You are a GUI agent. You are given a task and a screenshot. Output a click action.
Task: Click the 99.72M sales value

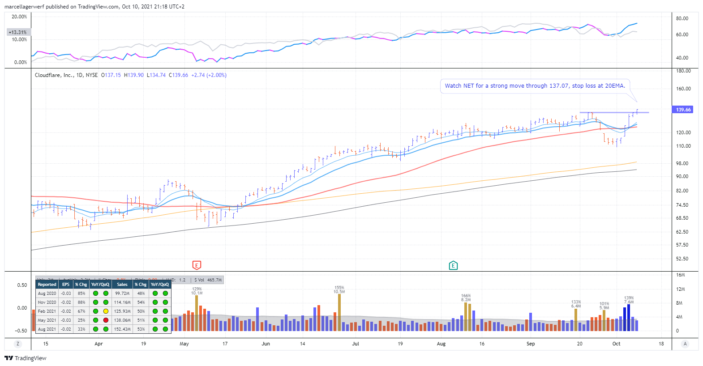[122, 294]
